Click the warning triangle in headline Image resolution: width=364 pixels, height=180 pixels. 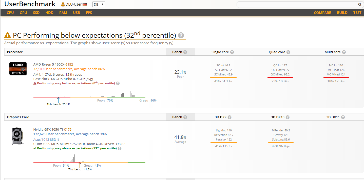[8, 35]
